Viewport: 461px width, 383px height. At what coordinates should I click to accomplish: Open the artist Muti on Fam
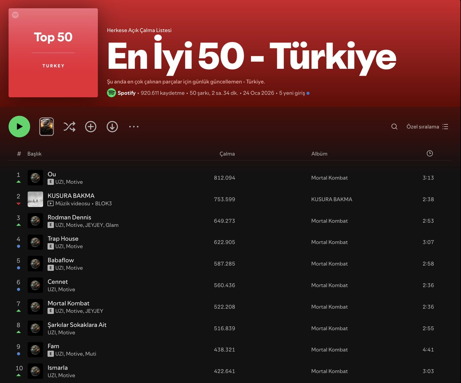tap(91, 354)
